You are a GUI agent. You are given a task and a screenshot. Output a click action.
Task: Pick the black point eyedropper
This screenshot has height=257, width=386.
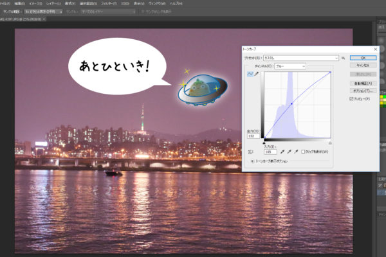pyautogui.click(x=281, y=152)
